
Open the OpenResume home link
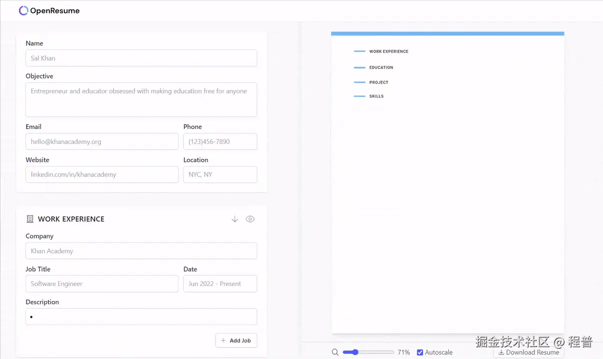[49, 10]
